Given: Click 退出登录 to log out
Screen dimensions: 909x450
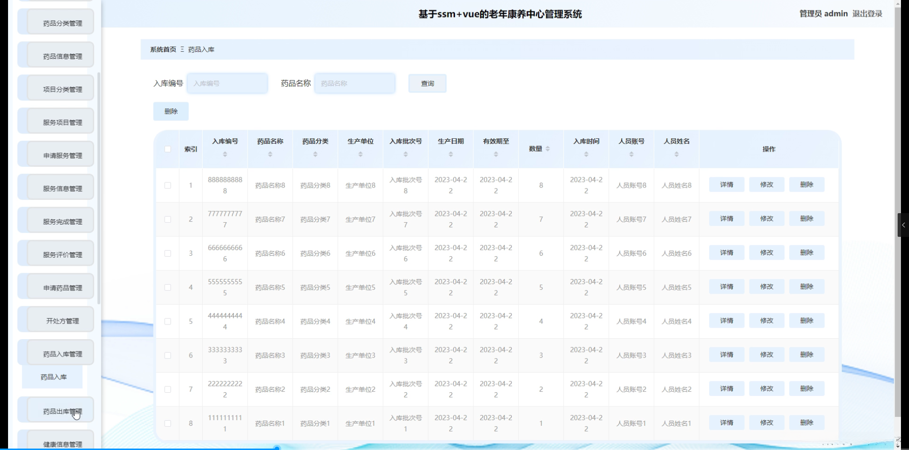Looking at the screenshot, I should coord(867,14).
